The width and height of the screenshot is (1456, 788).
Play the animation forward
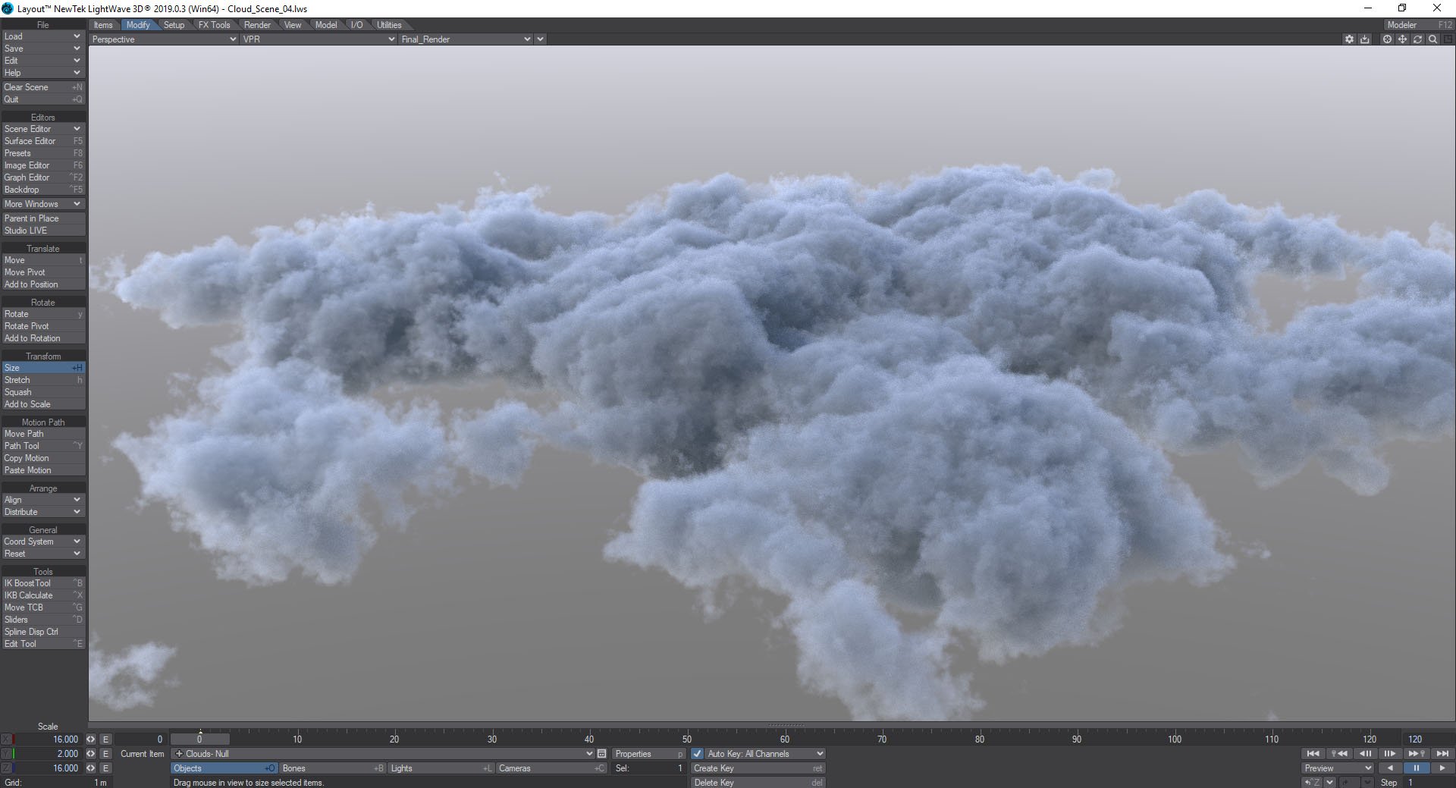coord(1442,768)
